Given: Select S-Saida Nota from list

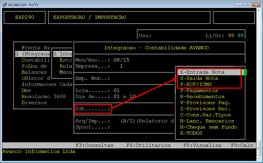Looking at the screenshot, I should (199, 78).
